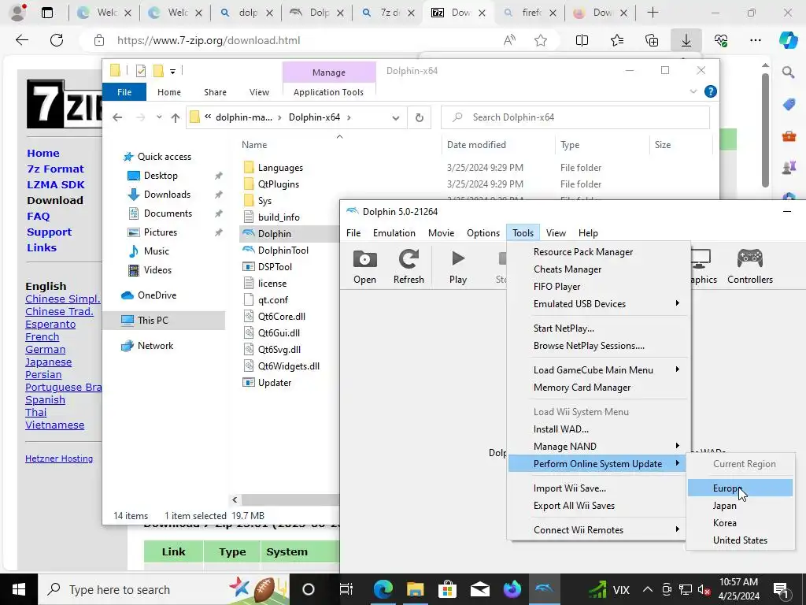This screenshot has height=605, width=806.
Task: Select Korea region for system update
Action: (740, 523)
